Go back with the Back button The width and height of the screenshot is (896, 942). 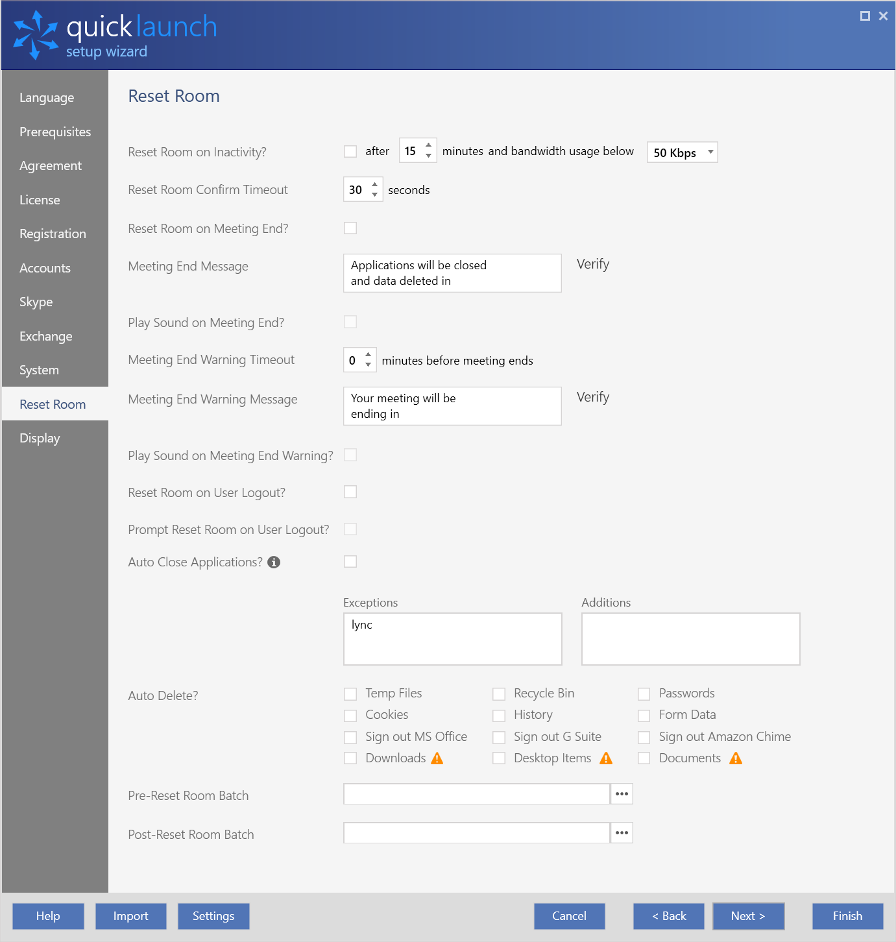click(x=669, y=916)
